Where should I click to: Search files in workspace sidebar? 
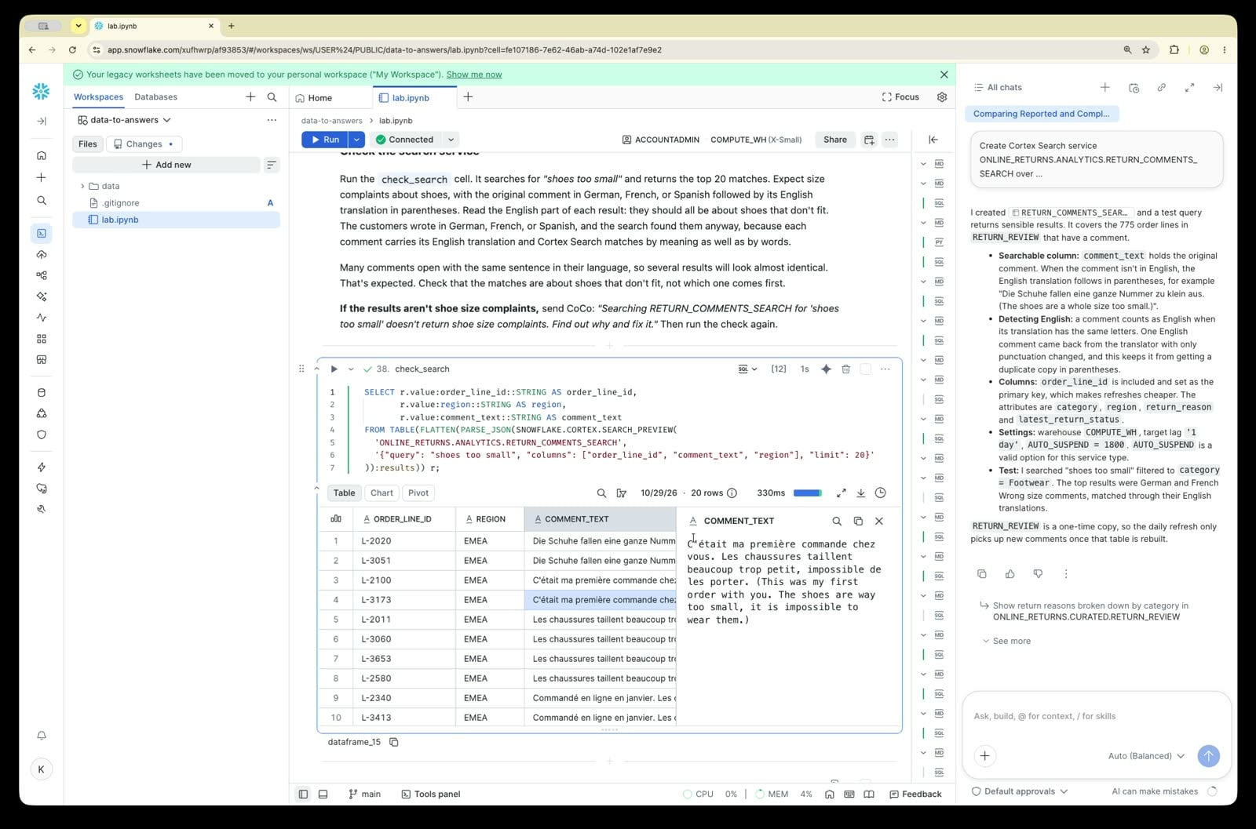tap(272, 97)
